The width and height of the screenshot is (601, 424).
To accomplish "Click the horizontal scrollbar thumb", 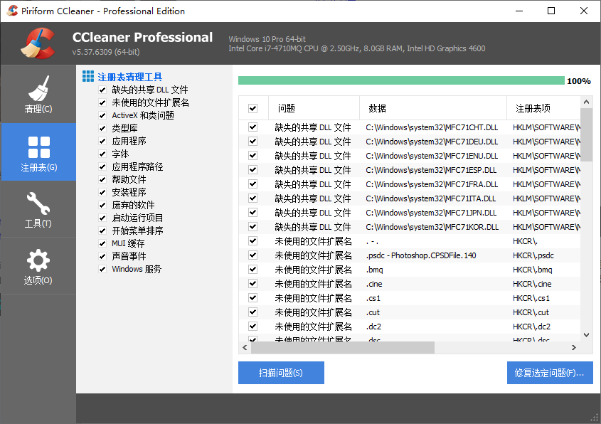I will [x=343, y=348].
